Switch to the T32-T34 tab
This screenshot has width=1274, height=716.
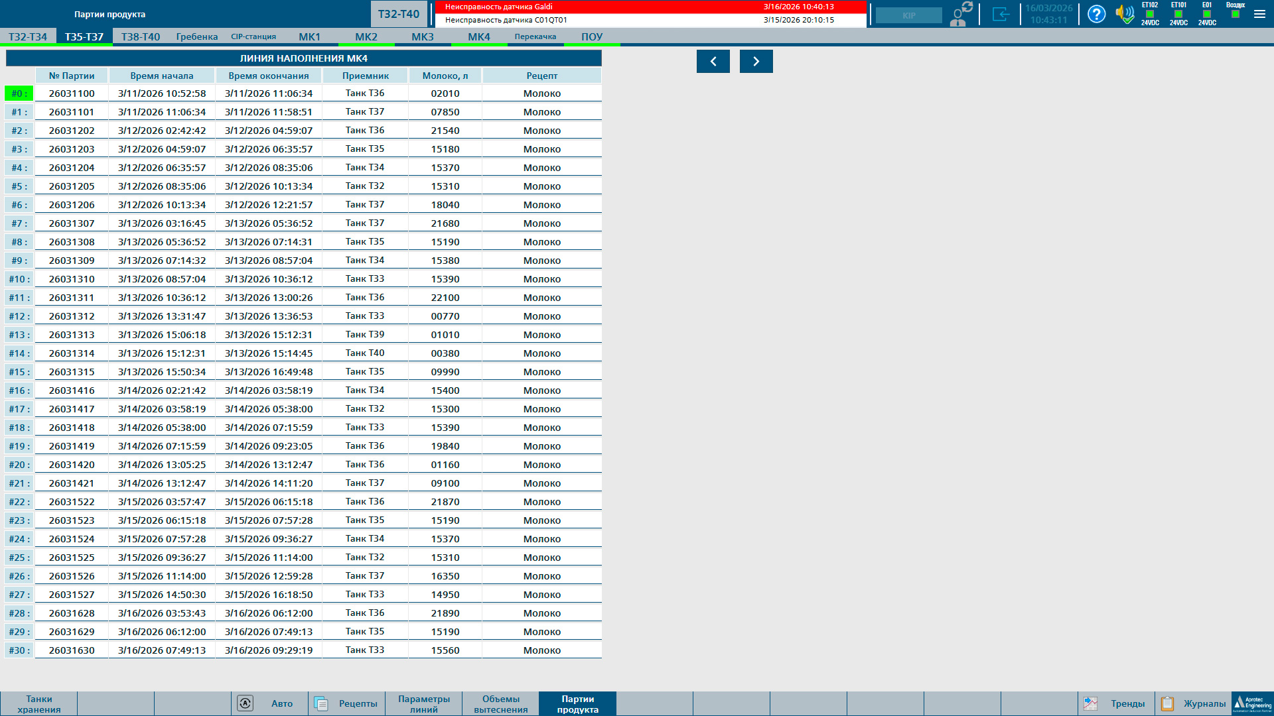(x=28, y=36)
